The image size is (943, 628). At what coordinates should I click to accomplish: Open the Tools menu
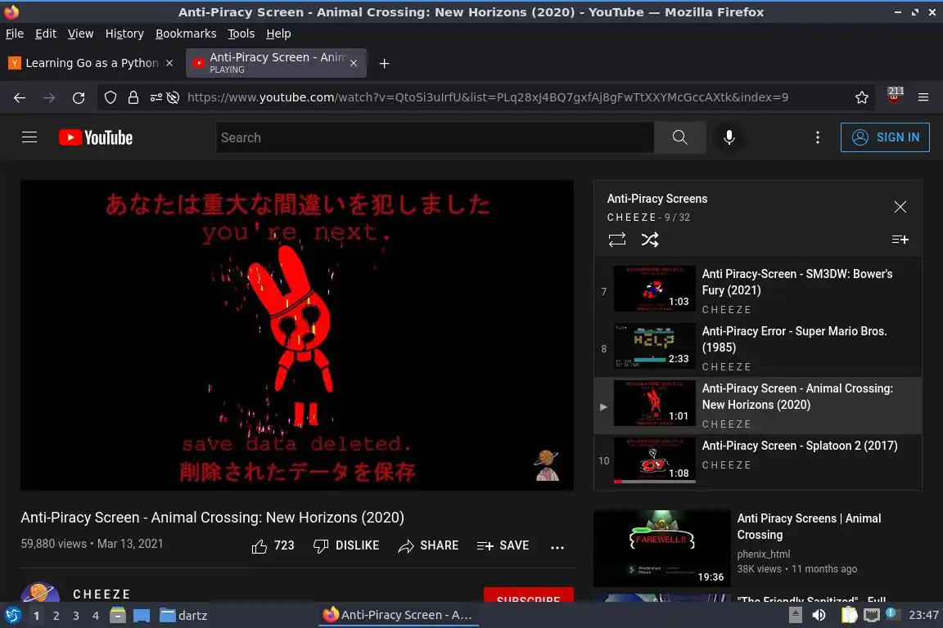click(x=241, y=34)
